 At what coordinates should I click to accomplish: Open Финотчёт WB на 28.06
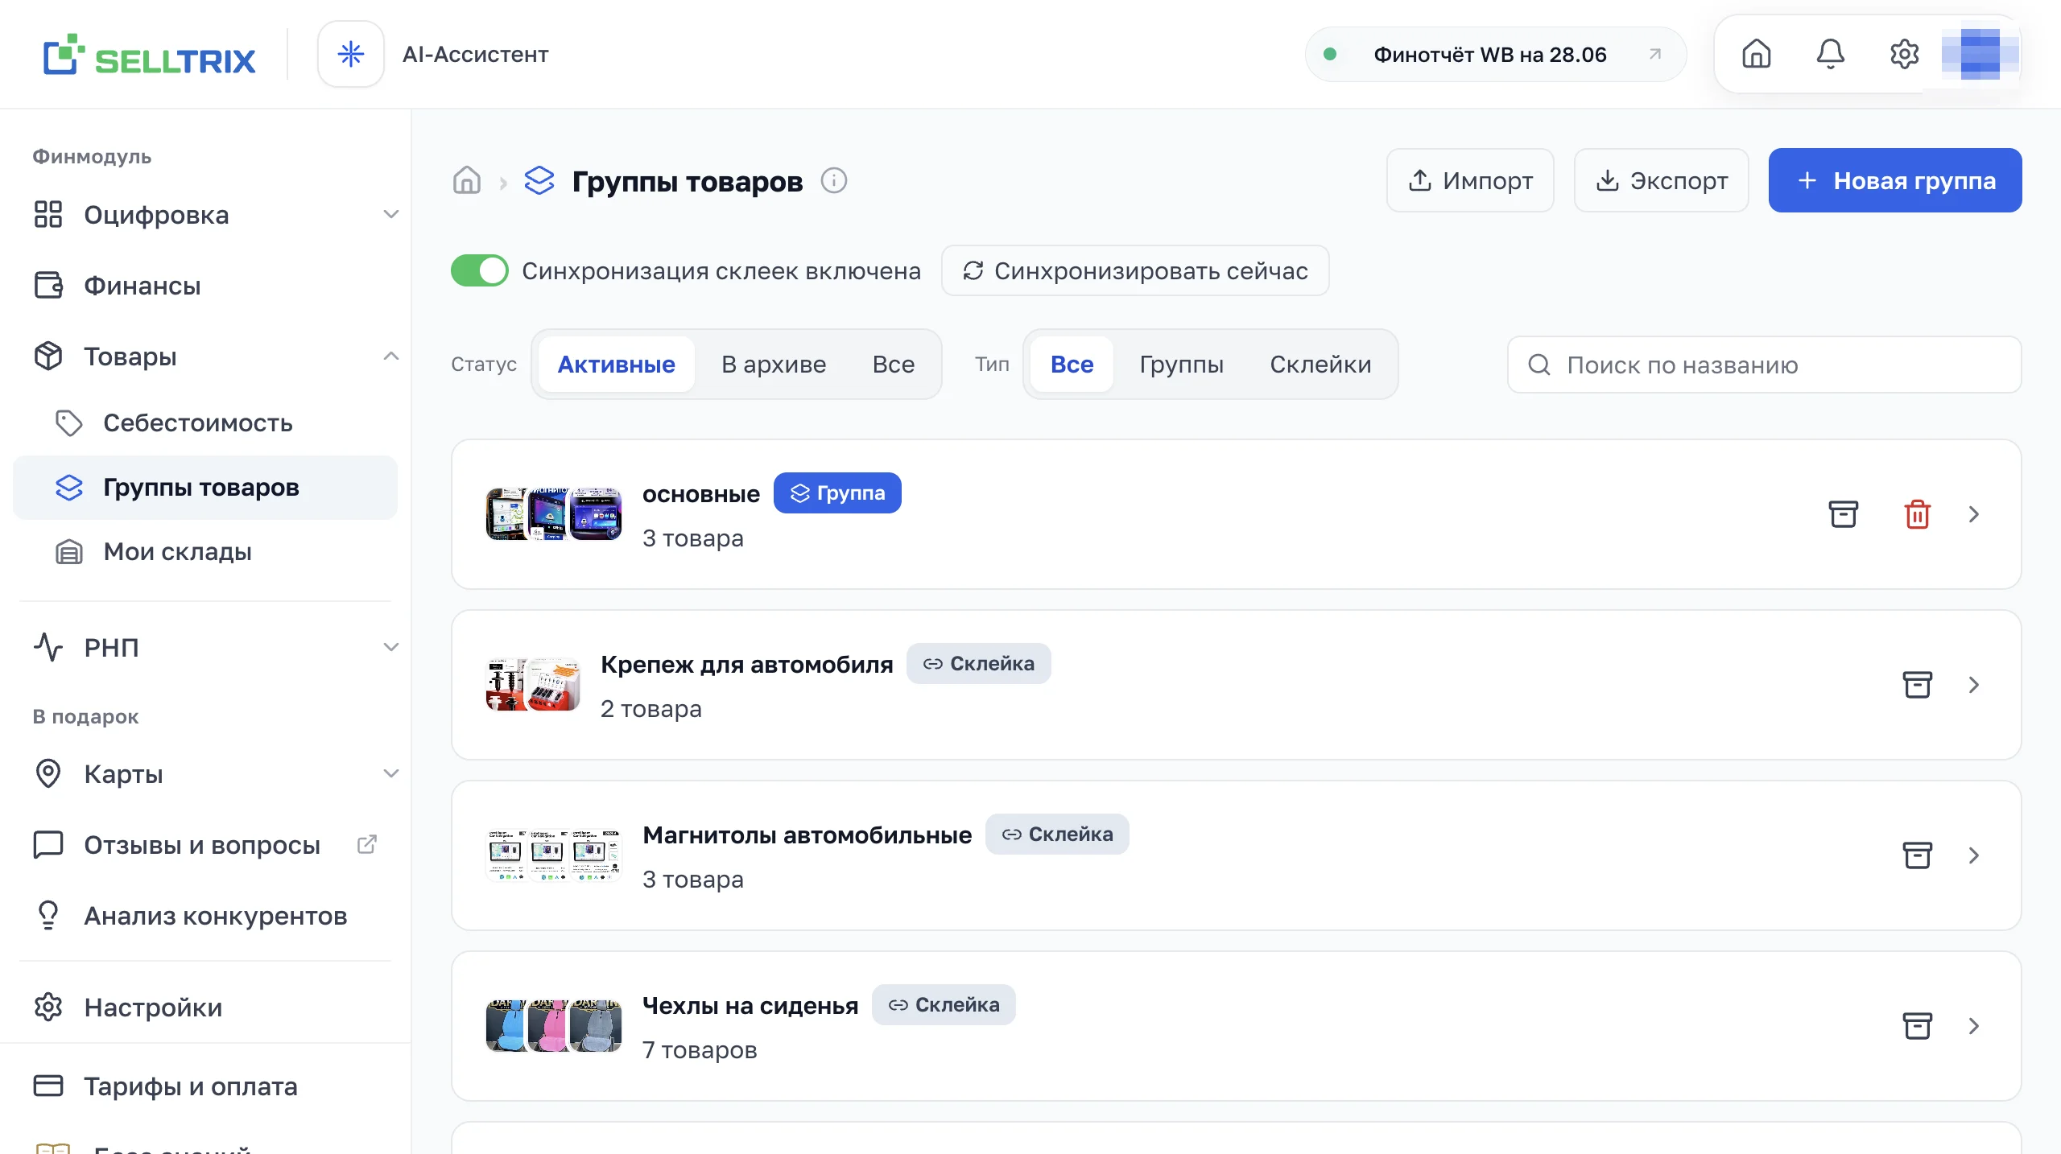1495,54
